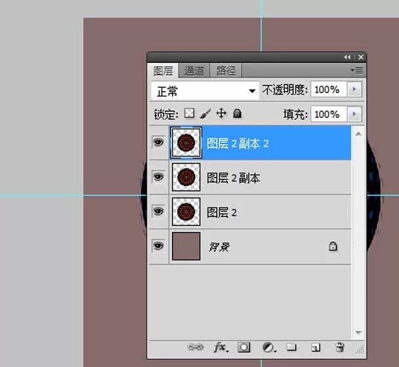Click the lock icon on the 背景 layer
Viewport: 399px width, 367px height.
[333, 246]
